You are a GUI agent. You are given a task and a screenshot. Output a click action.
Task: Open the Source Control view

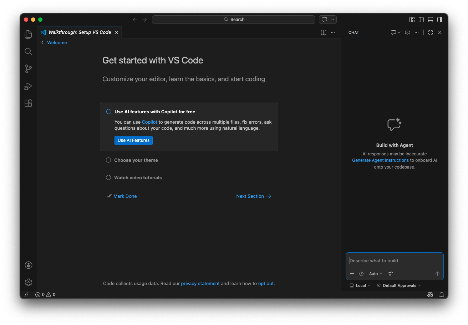tap(29, 69)
